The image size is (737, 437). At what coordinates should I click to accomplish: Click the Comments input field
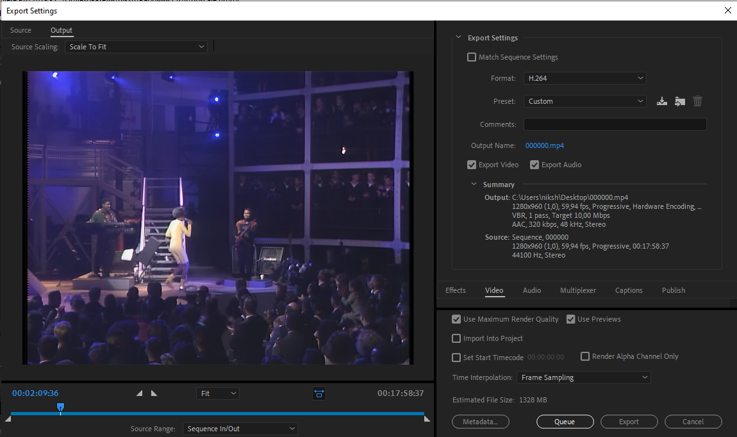point(615,124)
